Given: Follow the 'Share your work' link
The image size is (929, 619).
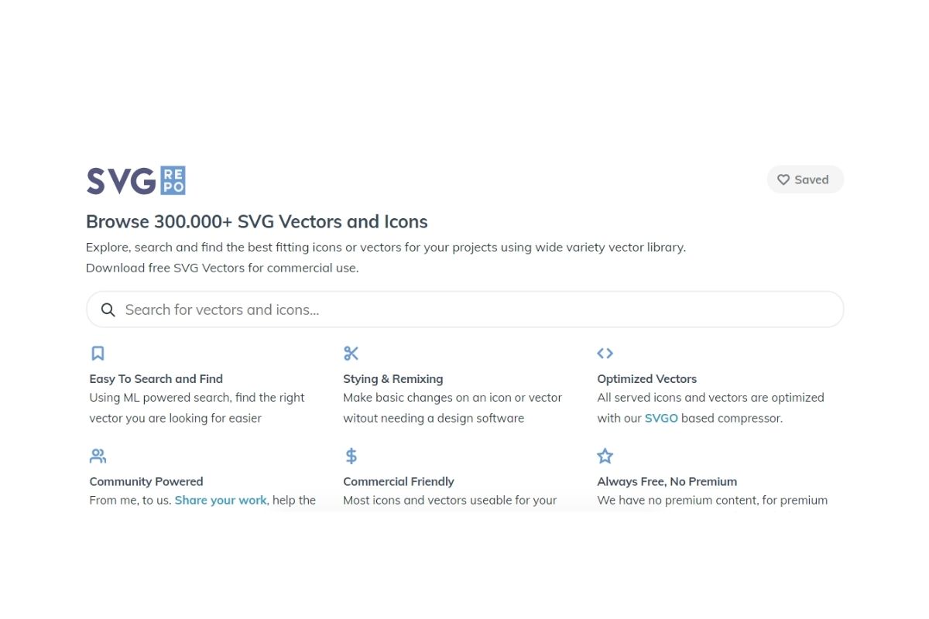Looking at the screenshot, I should tap(221, 500).
